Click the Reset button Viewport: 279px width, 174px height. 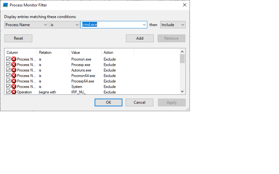pyautogui.click(x=18, y=38)
